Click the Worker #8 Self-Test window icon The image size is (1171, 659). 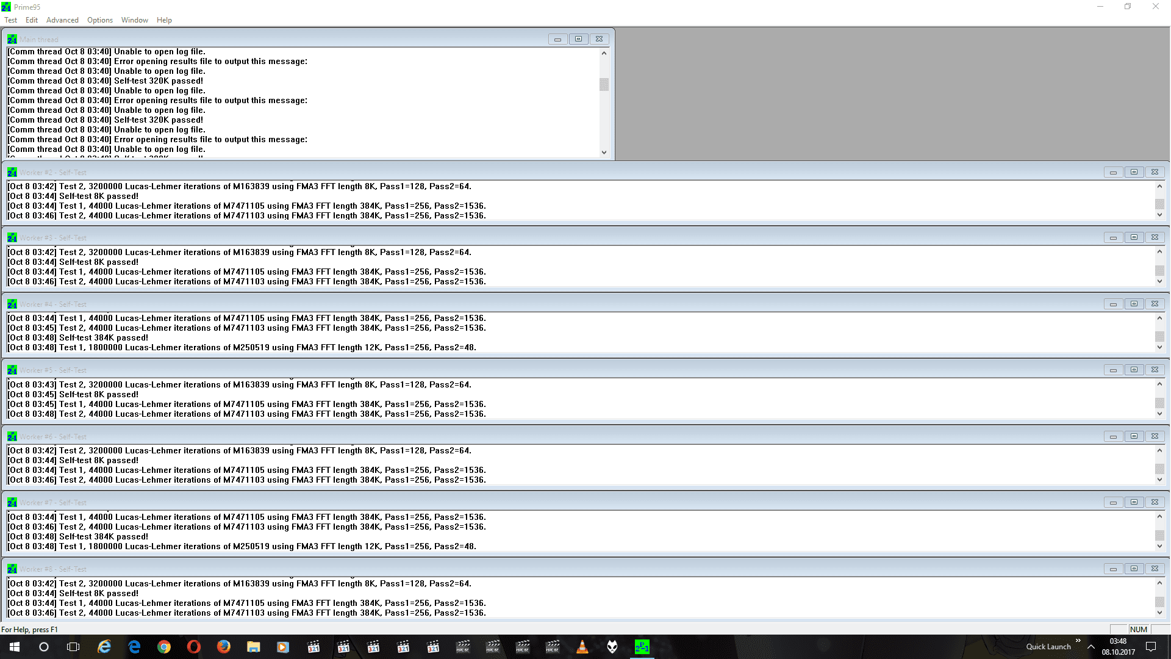[12, 569]
